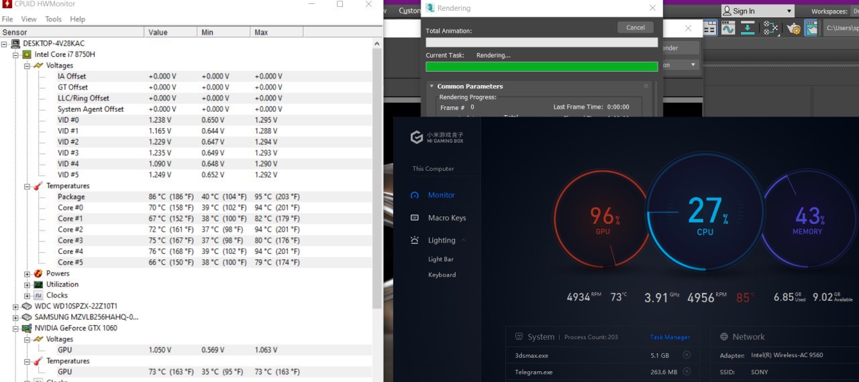Click the Scene Explorer toolbar icon in 3ds Max

(x=710, y=28)
